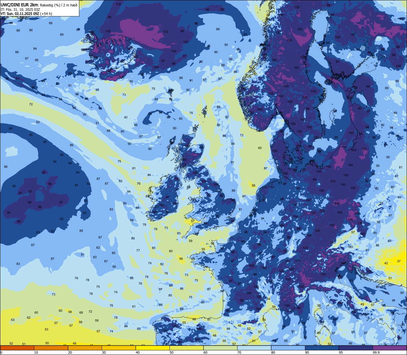Click the 50–60 yellow-green legend swatch
Image resolution: width=407 pixels, height=355 pixels.
(x=186, y=348)
